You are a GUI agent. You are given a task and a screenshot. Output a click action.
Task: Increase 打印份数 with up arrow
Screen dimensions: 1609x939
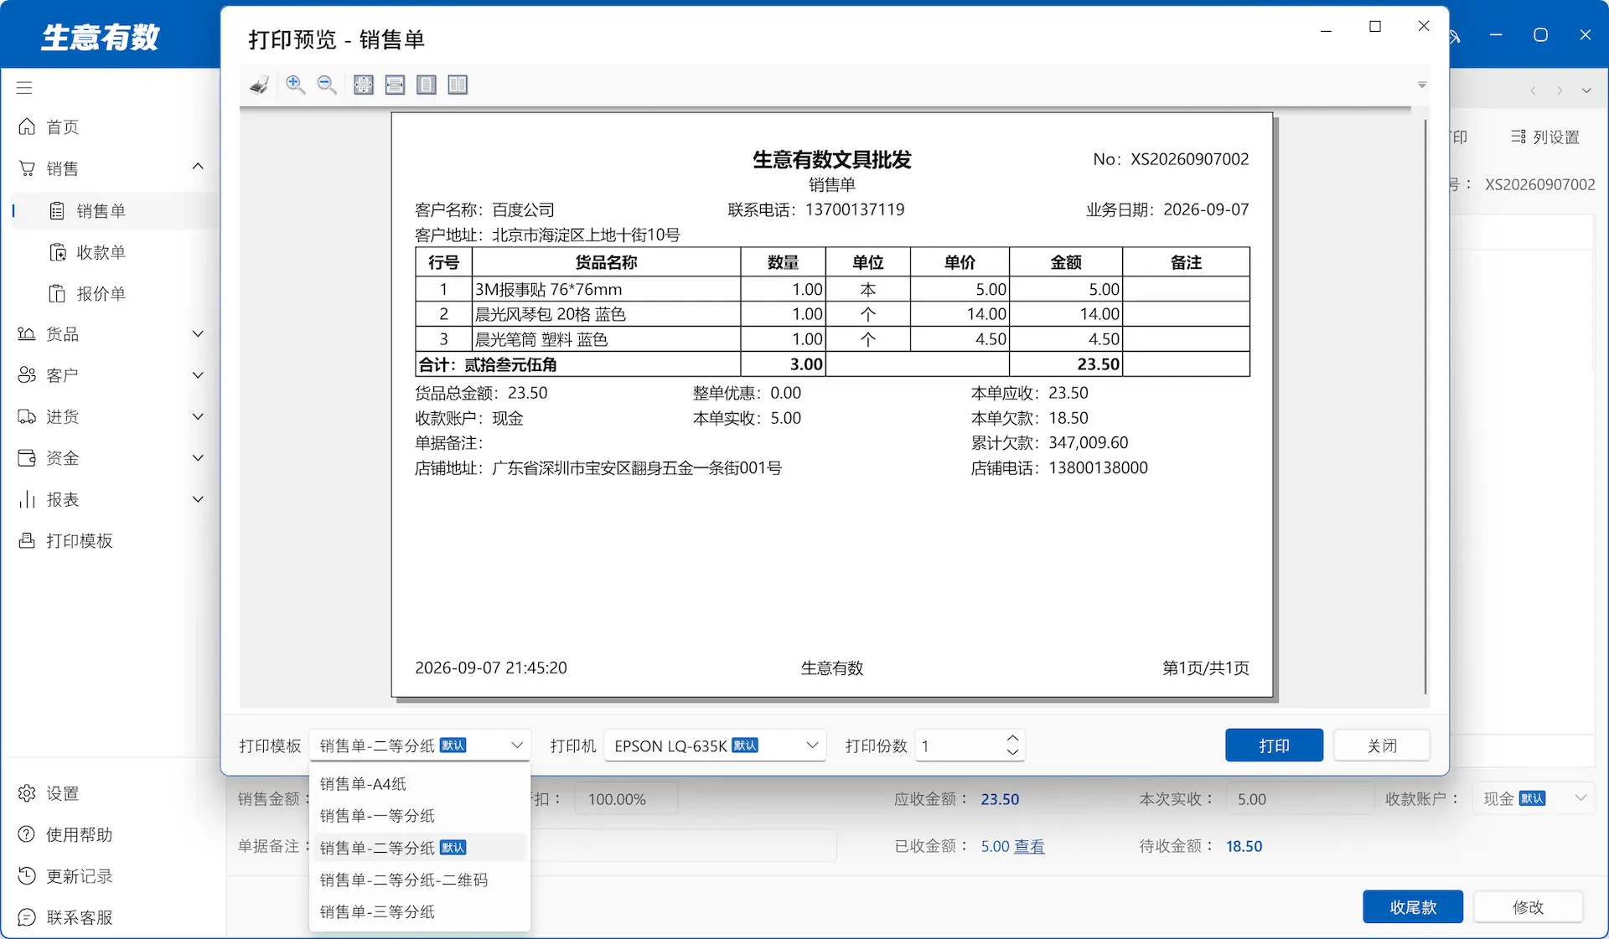[x=1012, y=739]
